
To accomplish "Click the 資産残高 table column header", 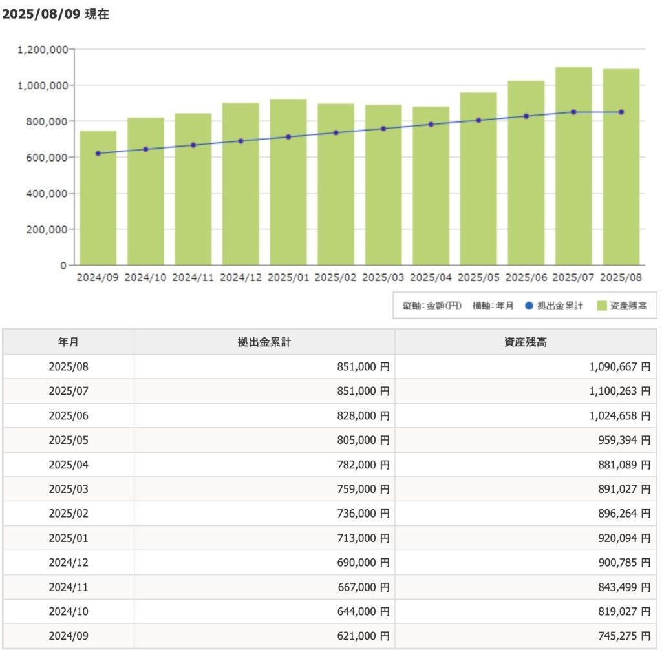I will 525,342.
